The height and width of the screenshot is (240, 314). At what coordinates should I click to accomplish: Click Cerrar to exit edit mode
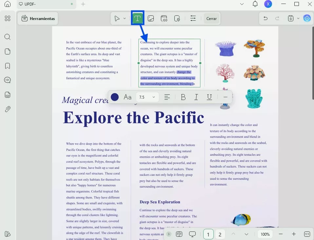[x=211, y=18]
